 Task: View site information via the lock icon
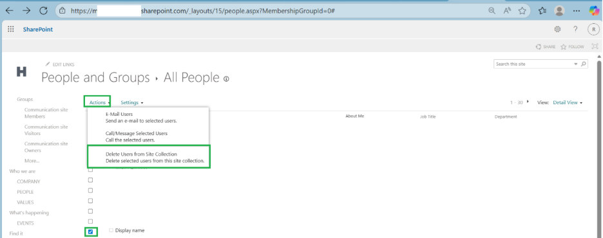(x=63, y=11)
